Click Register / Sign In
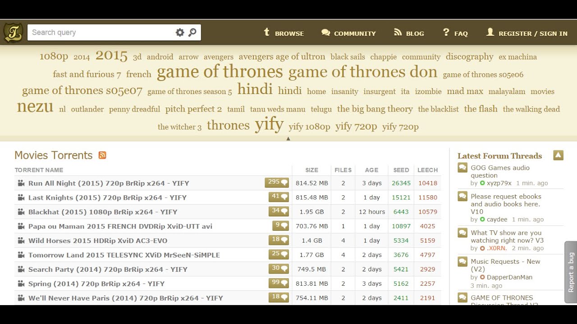This screenshot has width=577, height=324. point(527,33)
